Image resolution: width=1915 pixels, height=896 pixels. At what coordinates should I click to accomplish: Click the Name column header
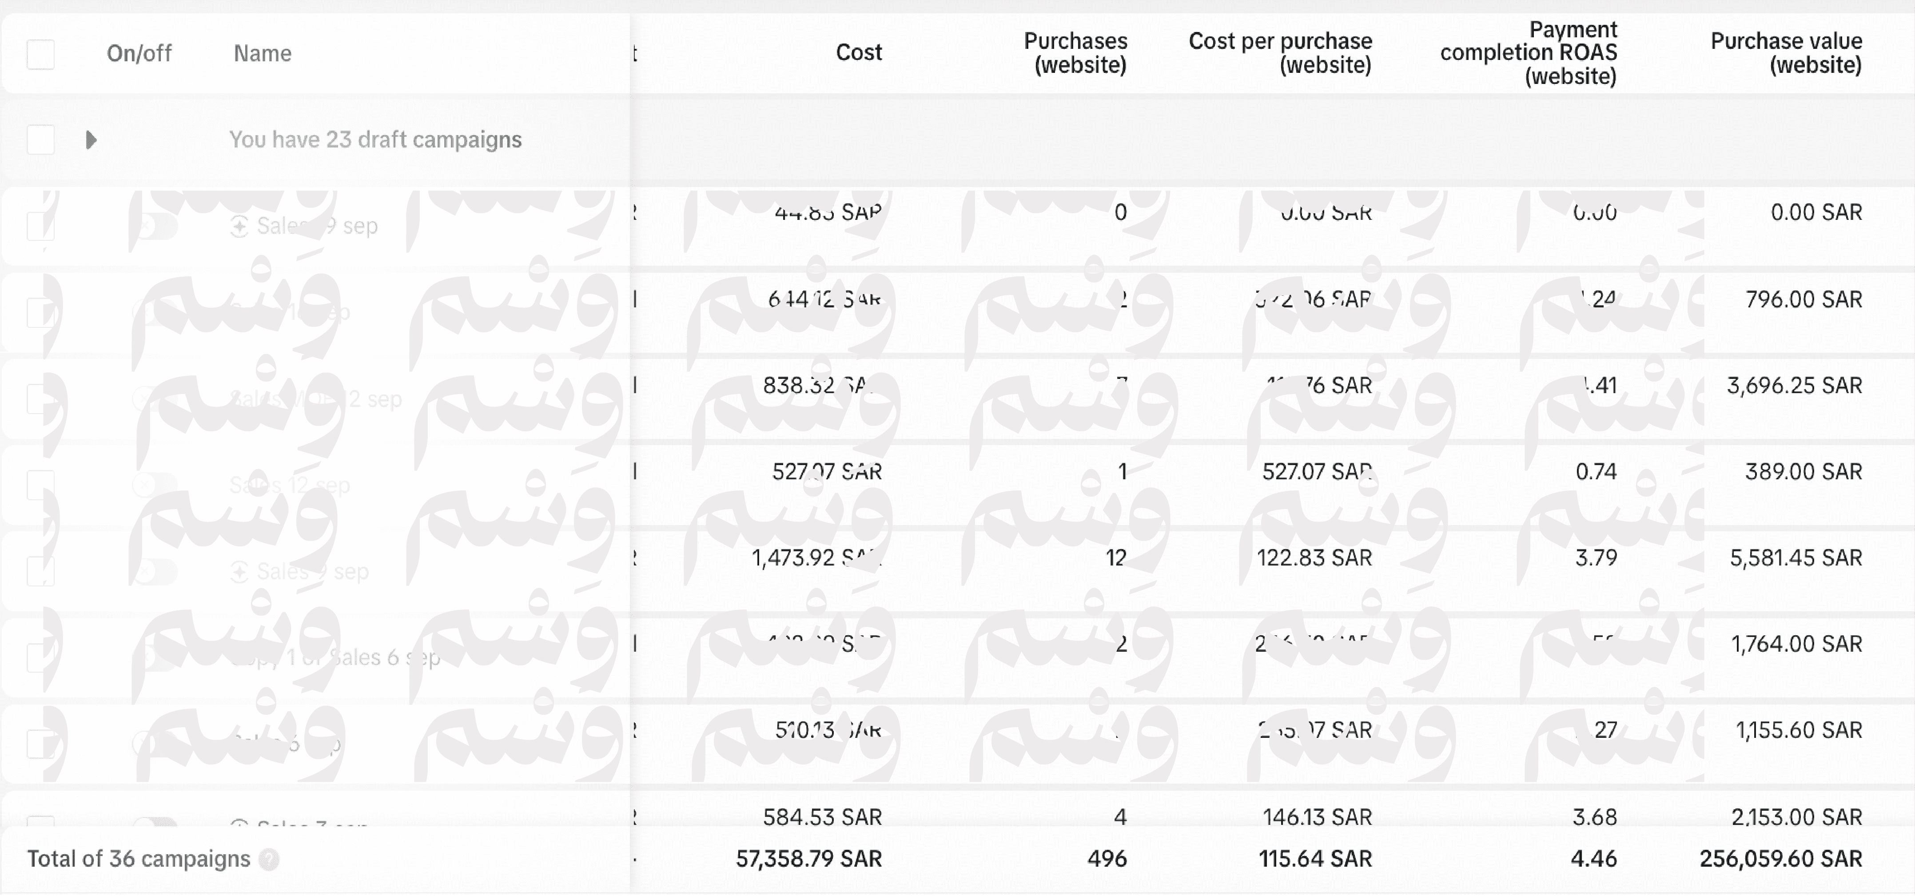coord(263,54)
